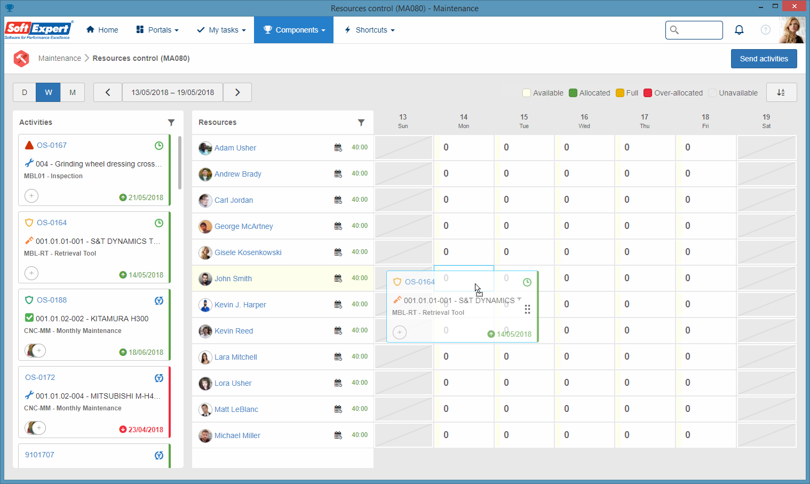Select Michael Miller's Friday 18 cell
The height and width of the screenshot is (484, 810).
[x=705, y=435]
